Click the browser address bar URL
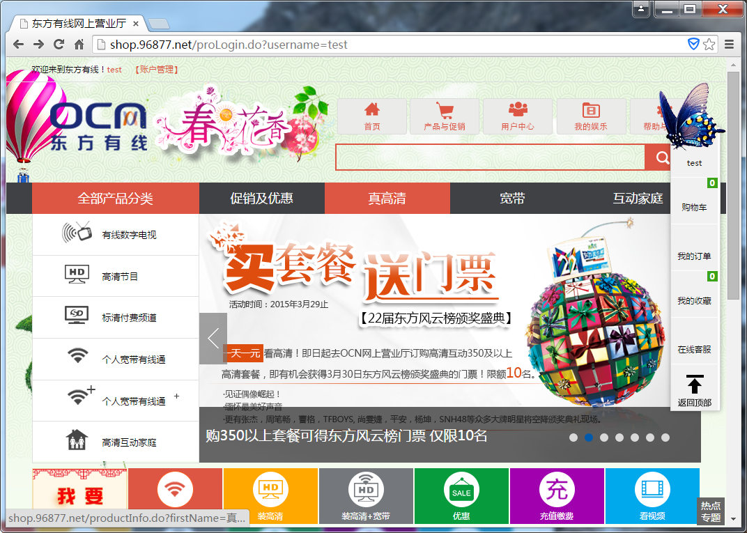The image size is (747, 533). point(229,45)
